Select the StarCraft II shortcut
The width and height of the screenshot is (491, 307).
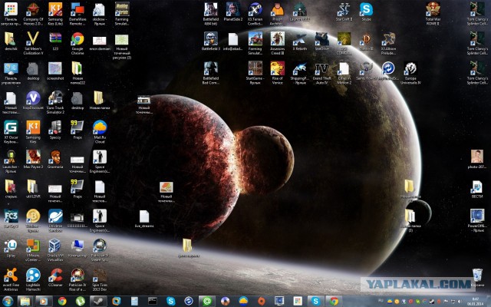(x=344, y=12)
